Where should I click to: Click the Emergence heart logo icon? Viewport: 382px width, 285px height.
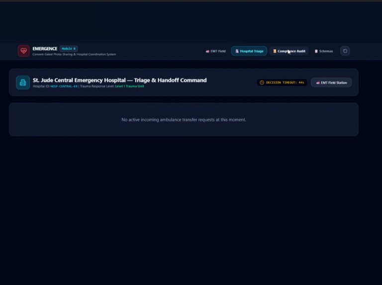[x=24, y=51]
